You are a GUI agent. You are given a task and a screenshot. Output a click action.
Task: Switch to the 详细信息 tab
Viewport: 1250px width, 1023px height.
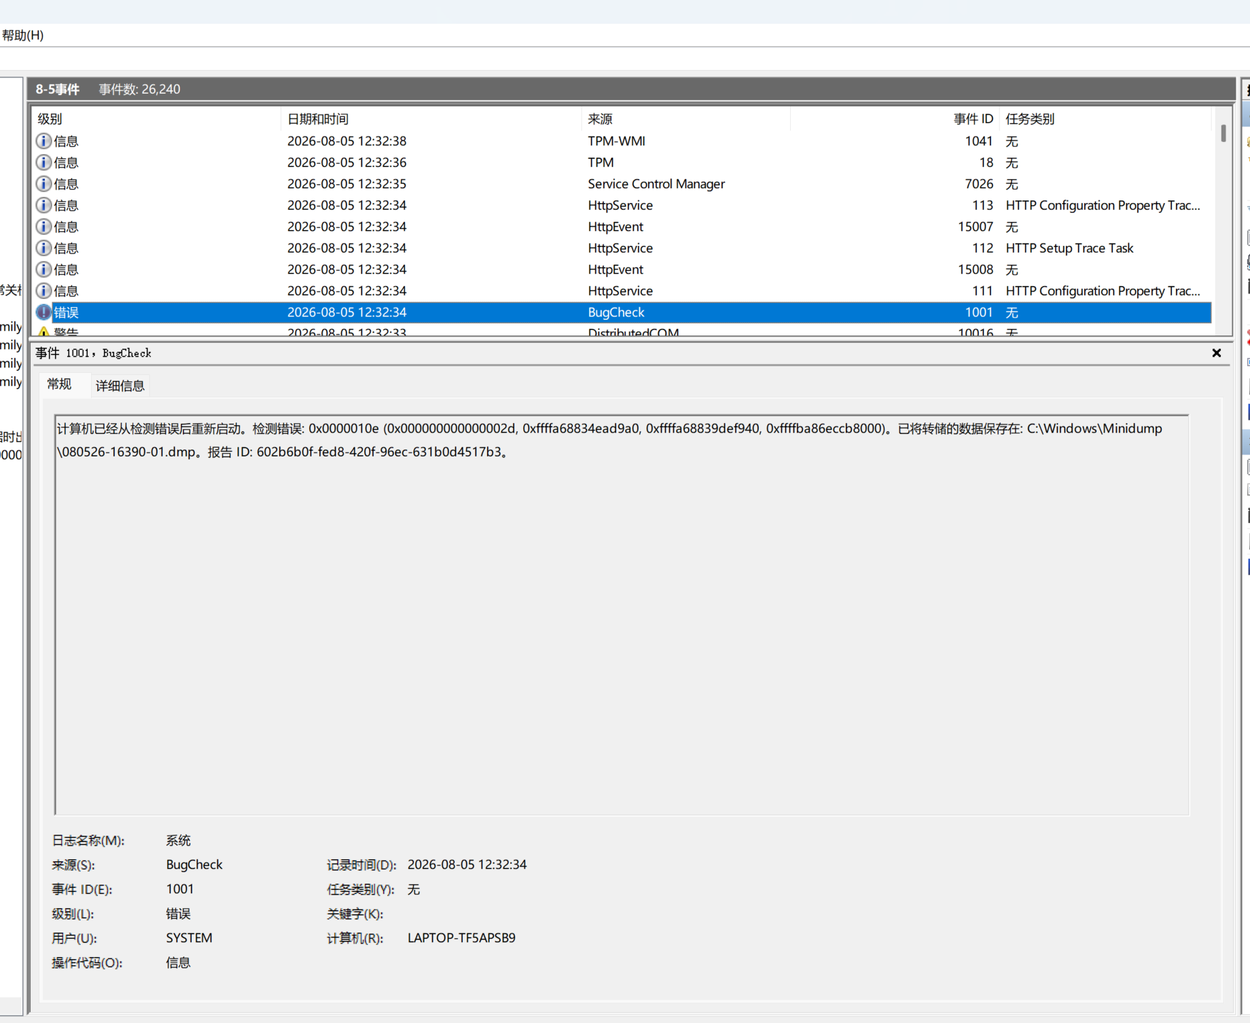tap(120, 386)
